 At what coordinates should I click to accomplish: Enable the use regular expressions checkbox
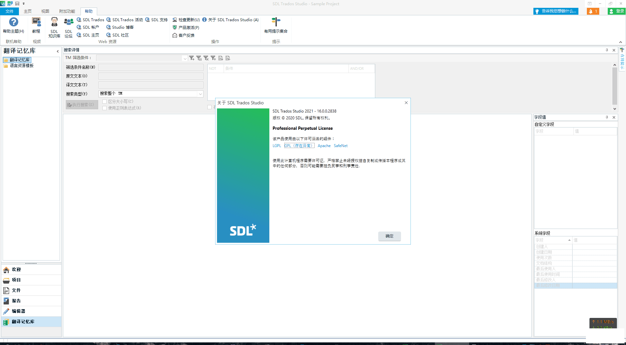105,108
